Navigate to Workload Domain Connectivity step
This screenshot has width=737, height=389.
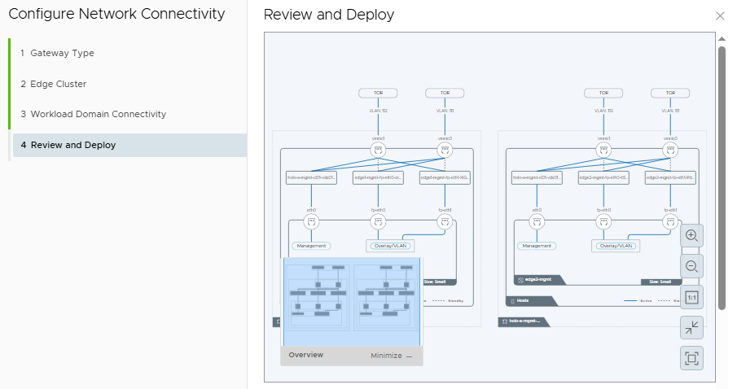(98, 114)
